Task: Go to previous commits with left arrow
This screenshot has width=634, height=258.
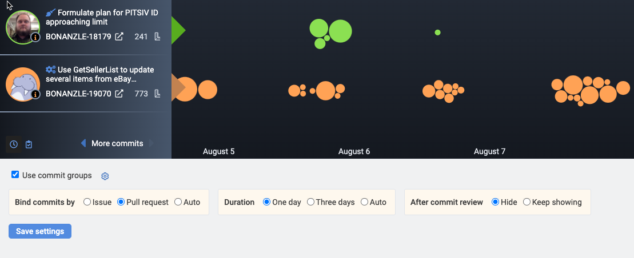Action: (x=83, y=143)
